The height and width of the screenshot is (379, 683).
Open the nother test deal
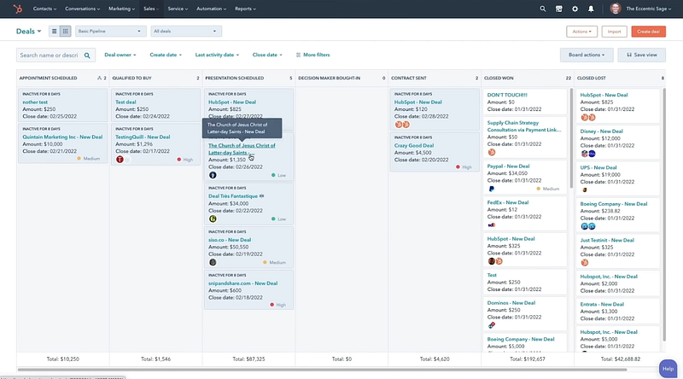[35, 102]
